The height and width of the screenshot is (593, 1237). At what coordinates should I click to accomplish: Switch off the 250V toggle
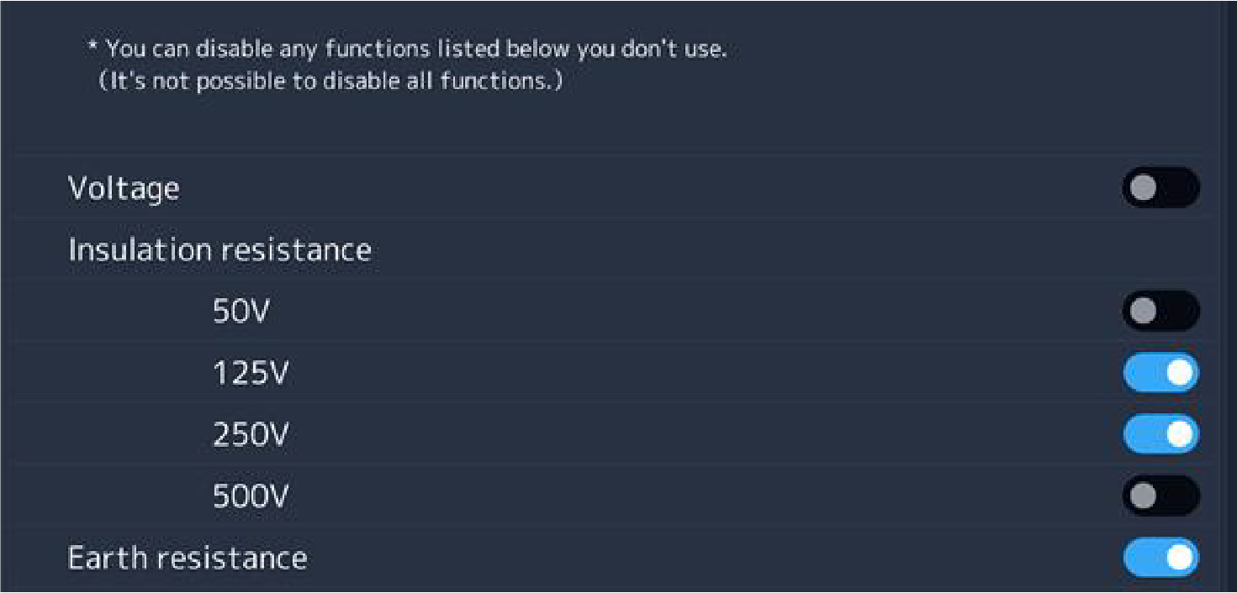click(1160, 434)
